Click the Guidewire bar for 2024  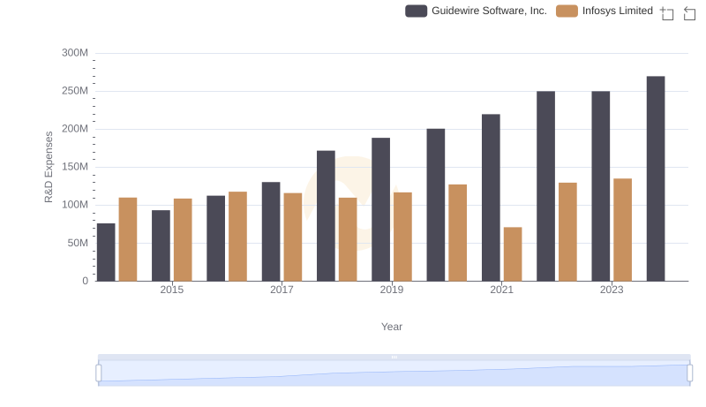click(x=656, y=178)
